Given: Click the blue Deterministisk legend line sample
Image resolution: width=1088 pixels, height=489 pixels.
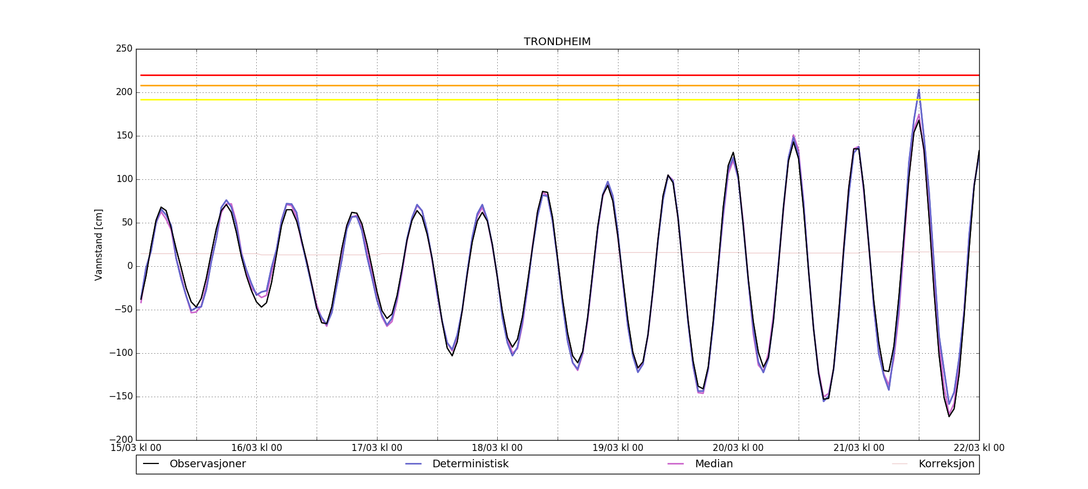Looking at the screenshot, I should click(413, 464).
